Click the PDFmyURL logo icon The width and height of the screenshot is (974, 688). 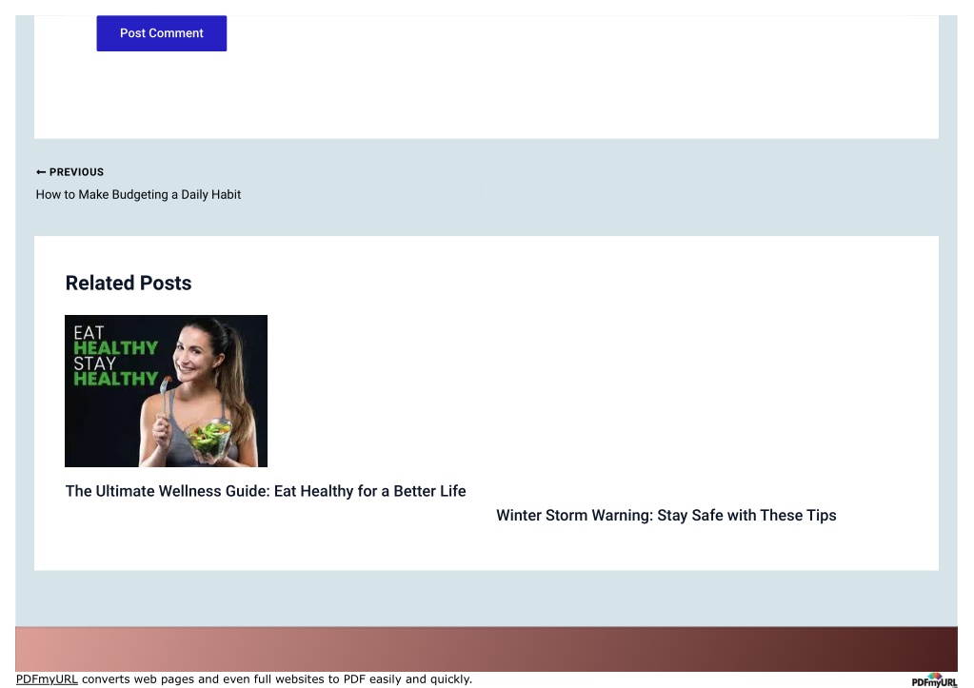[934, 680]
